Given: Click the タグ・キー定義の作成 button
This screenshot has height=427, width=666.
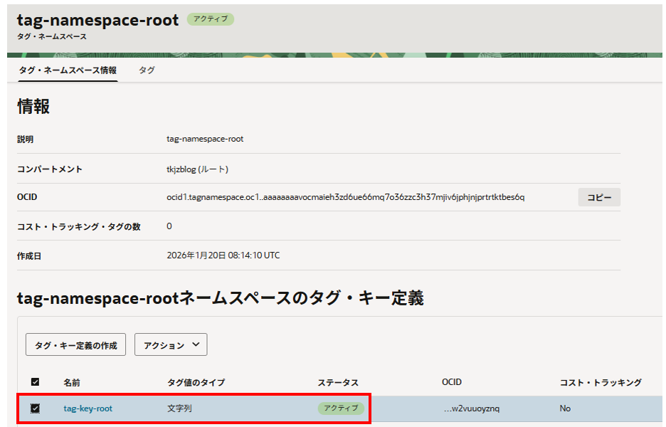Looking at the screenshot, I should tap(76, 345).
